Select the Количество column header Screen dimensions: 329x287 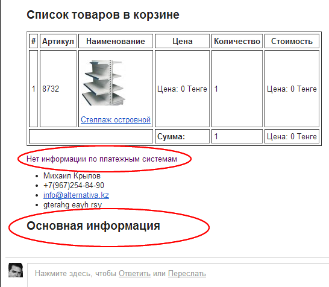(x=237, y=41)
